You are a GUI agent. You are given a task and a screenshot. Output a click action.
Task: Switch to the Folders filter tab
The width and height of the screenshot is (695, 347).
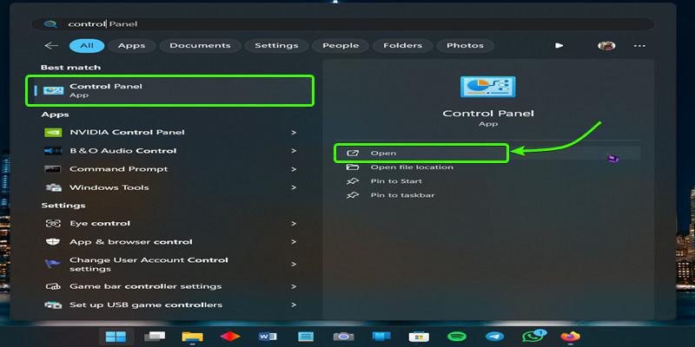pos(402,46)
